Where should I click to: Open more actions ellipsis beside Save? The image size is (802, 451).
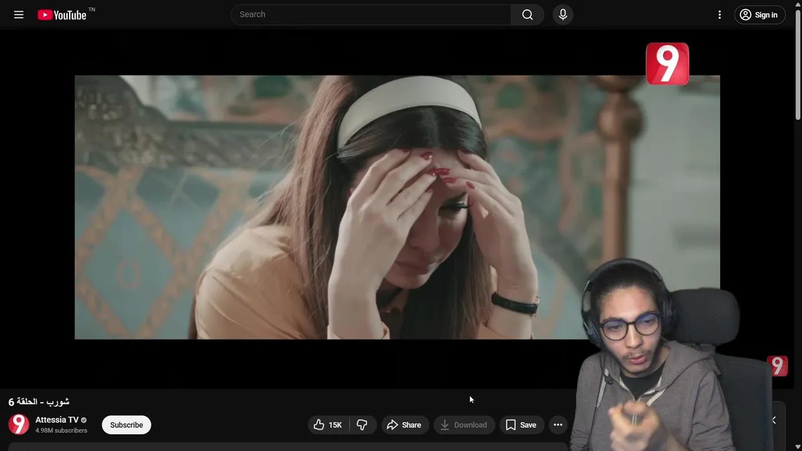click(x=558, y=425)
